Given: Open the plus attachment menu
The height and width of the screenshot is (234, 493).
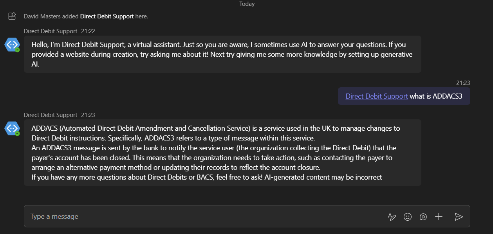Looking at the screenshot, I should pos(439,216).
